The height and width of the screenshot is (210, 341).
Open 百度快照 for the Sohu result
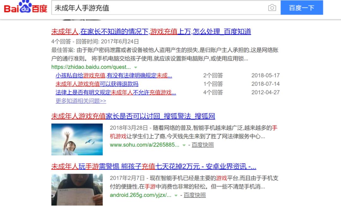click(203, 145)
